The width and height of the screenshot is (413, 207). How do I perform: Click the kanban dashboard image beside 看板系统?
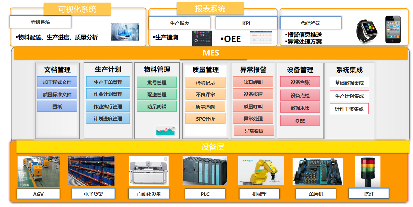125,32
